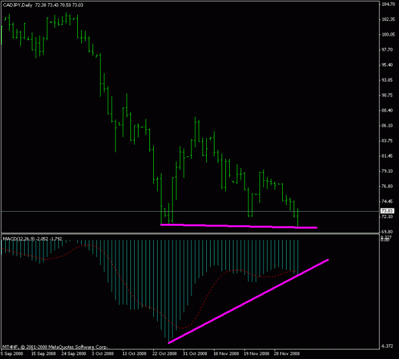Image resolution: width=399 pixels, height=359 pixels.
Task: Click the 15 Sep 2008 date label
Action: [x=43, y=354]
